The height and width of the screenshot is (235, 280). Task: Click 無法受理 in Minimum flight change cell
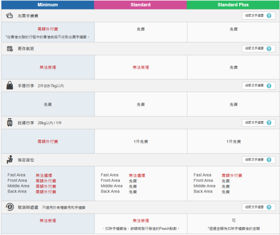click(48, 67)
